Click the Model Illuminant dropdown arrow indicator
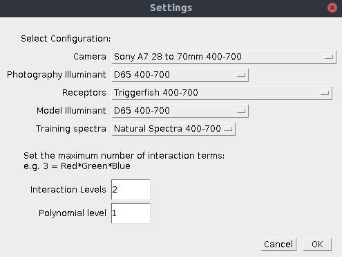 [241, 111]
